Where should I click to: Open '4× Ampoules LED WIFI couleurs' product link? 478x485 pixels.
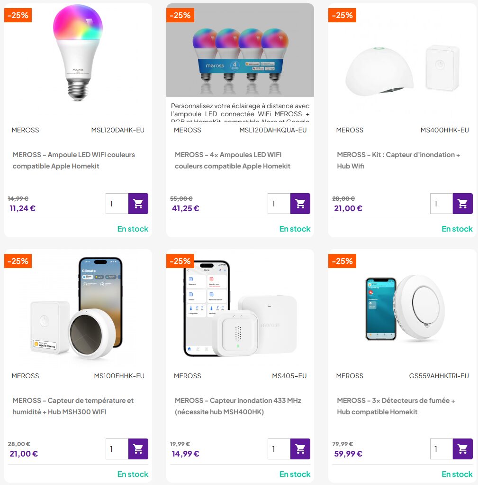[x=232, y=160]
